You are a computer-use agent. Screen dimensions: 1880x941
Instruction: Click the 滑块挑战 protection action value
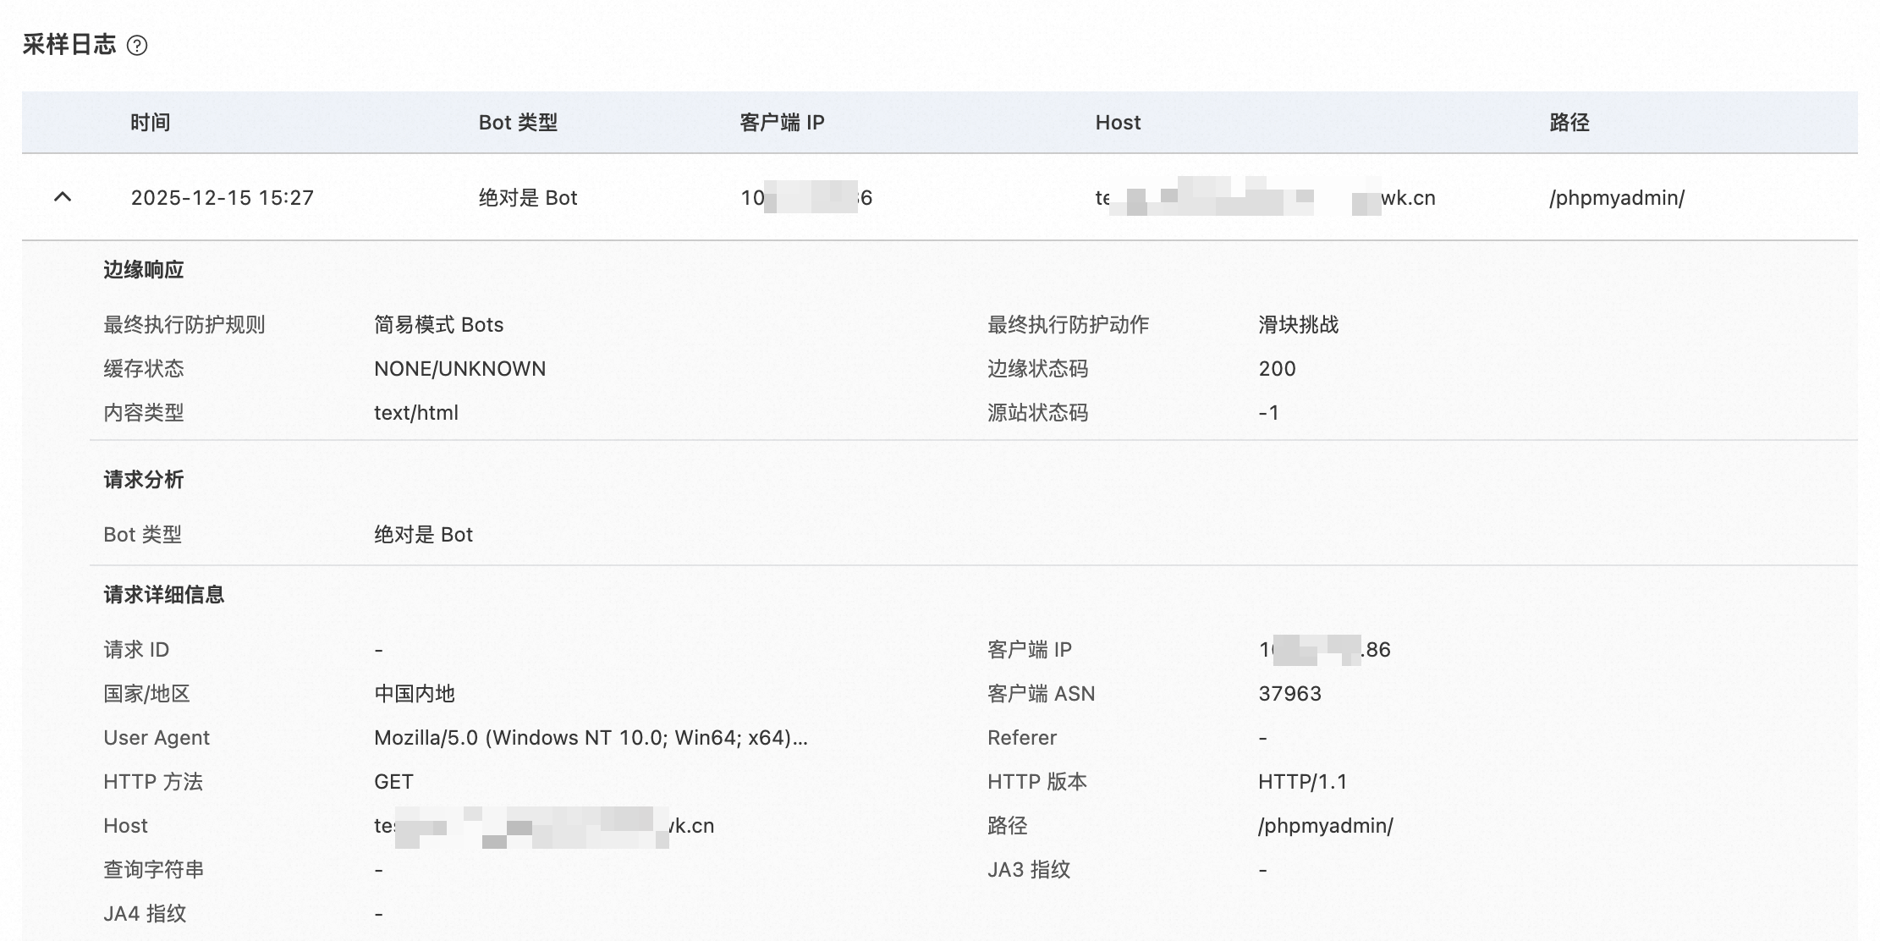(x=1298, y=325)
